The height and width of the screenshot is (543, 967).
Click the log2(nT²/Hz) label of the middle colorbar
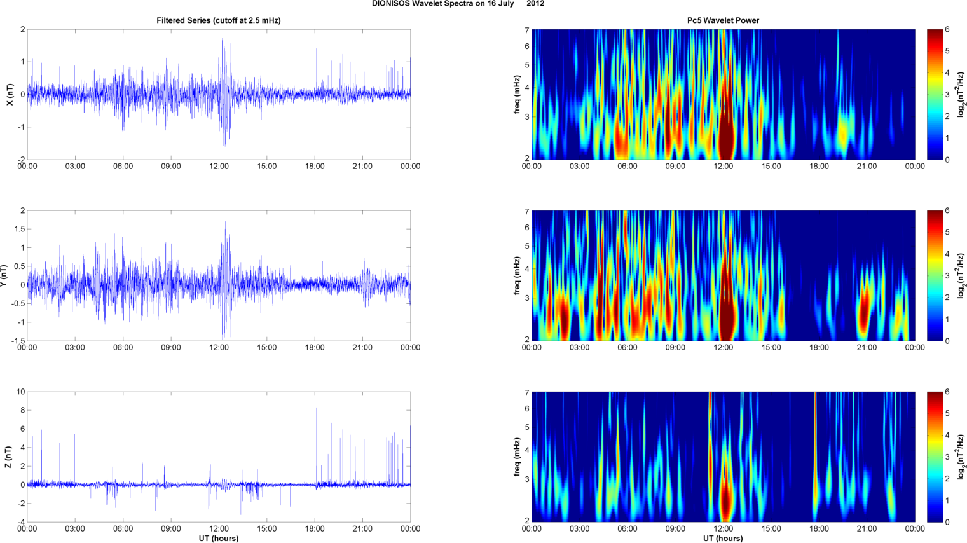coord(961,275)
